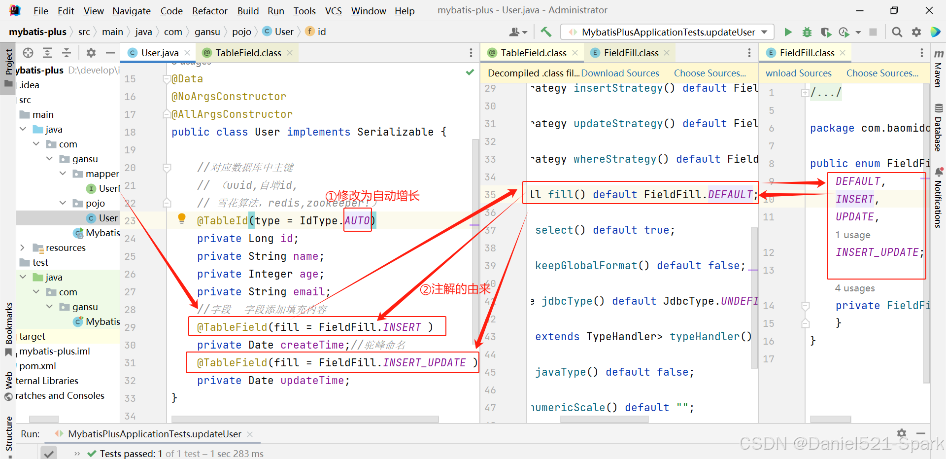Close the User.java tab
The height and width of the screenshot is (459, 946).
(187, 53)
